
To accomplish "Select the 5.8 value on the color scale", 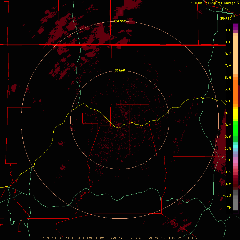I will pyautogui.click(x=228, y=89).
